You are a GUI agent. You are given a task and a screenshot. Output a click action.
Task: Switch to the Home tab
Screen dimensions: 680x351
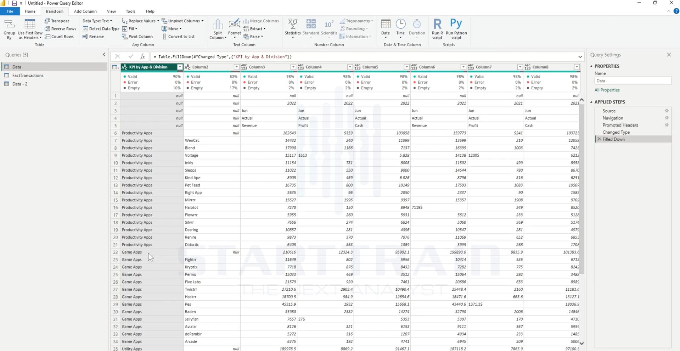[30, 11]
